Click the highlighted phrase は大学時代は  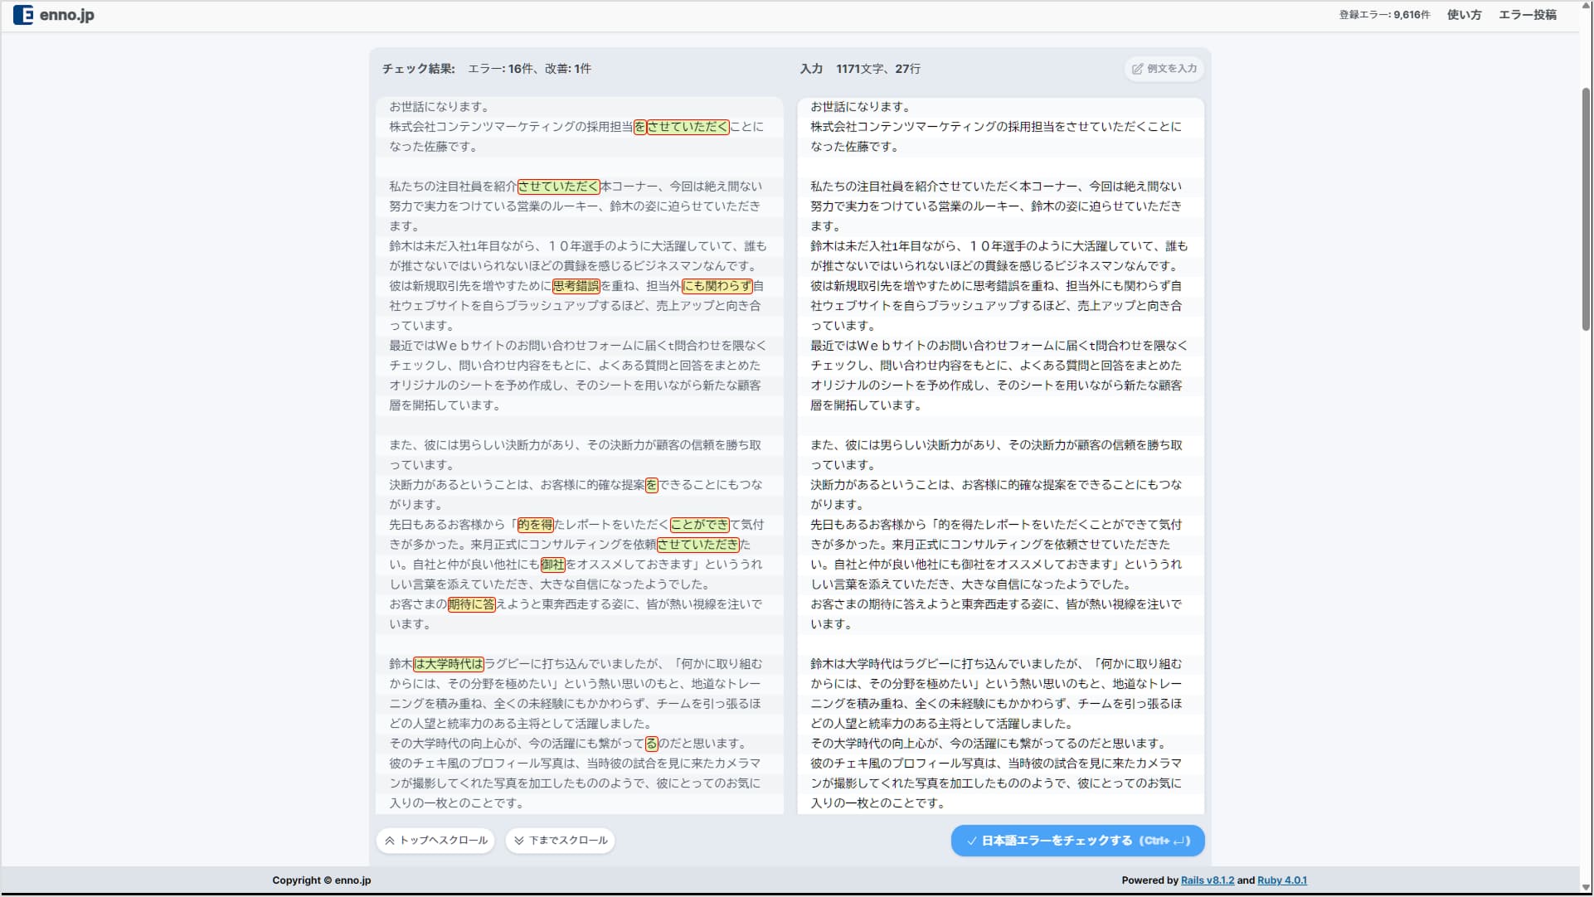pyautogui.click(x=448, y=664)
